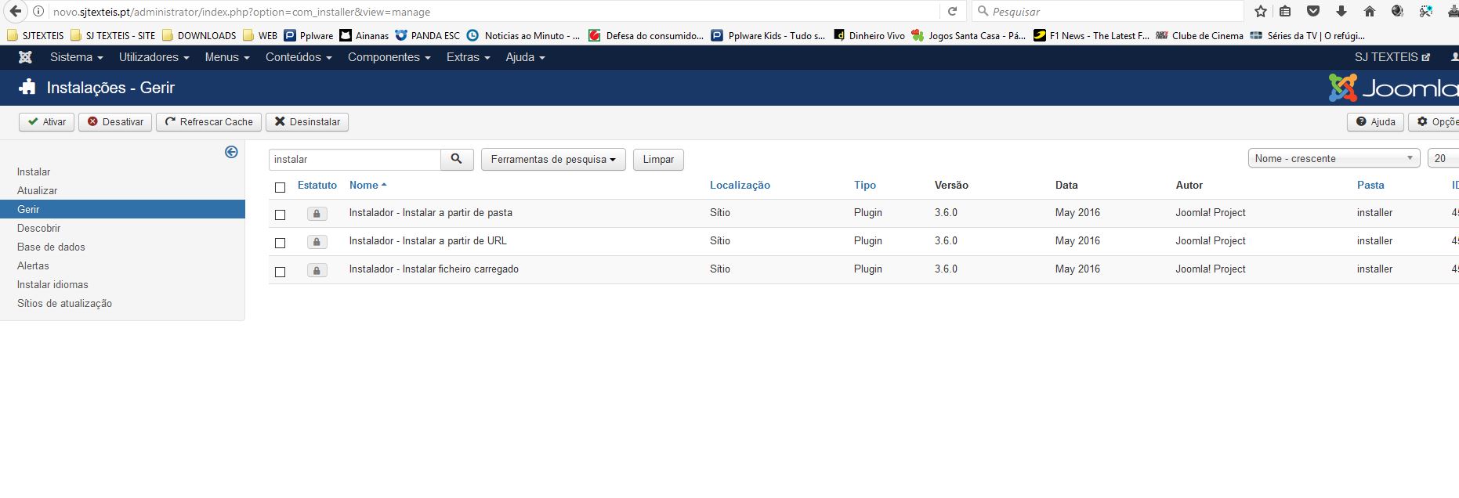The width and height of the screenshot is (1459, 498).
Task: Open Base de dados in the sidebar
Action: (x=51, y=247)
